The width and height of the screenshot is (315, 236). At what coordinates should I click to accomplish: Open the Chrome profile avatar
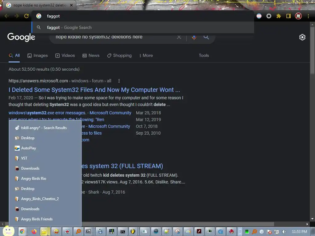point(298,16)
